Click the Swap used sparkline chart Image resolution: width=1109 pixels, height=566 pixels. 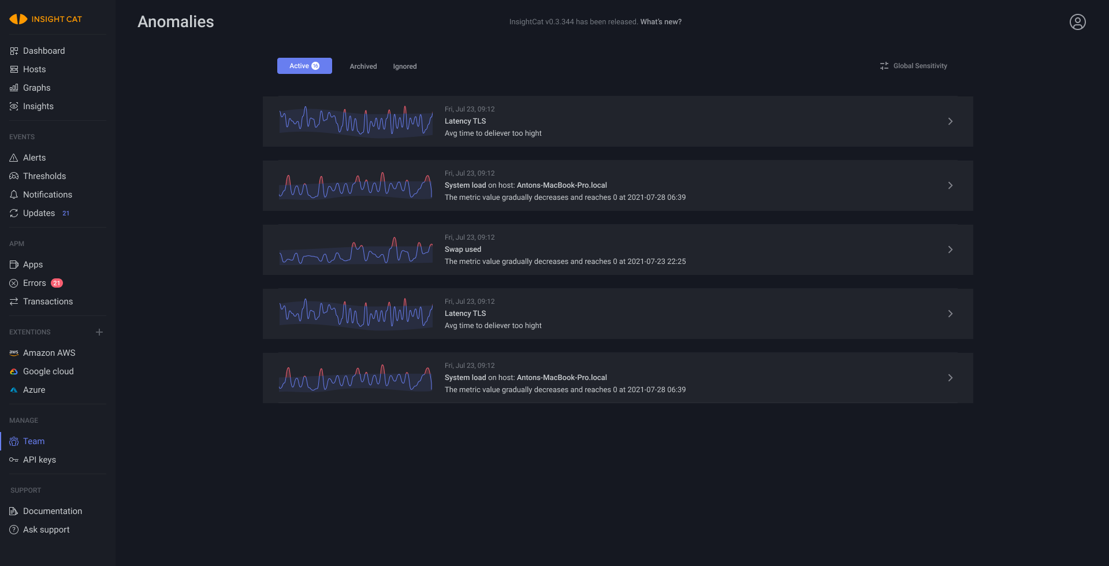[356, 250]
